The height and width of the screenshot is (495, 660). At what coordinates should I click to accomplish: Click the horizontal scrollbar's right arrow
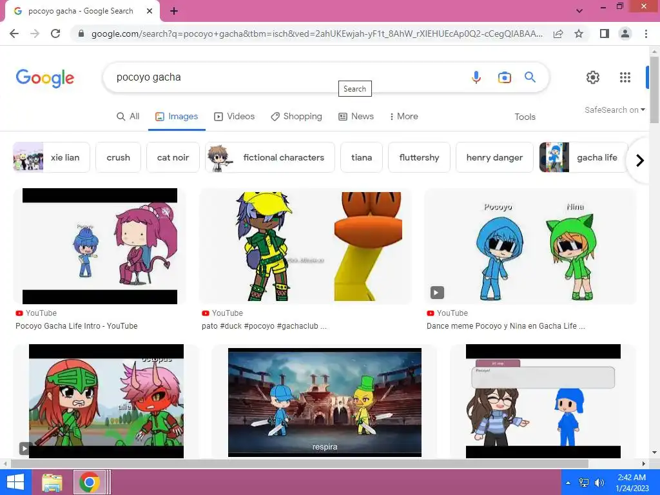(644, 464)
